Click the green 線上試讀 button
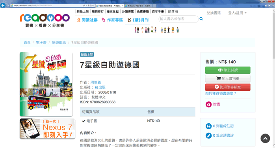The width and height of the screenshot is (275, 148). click(228, 70)
